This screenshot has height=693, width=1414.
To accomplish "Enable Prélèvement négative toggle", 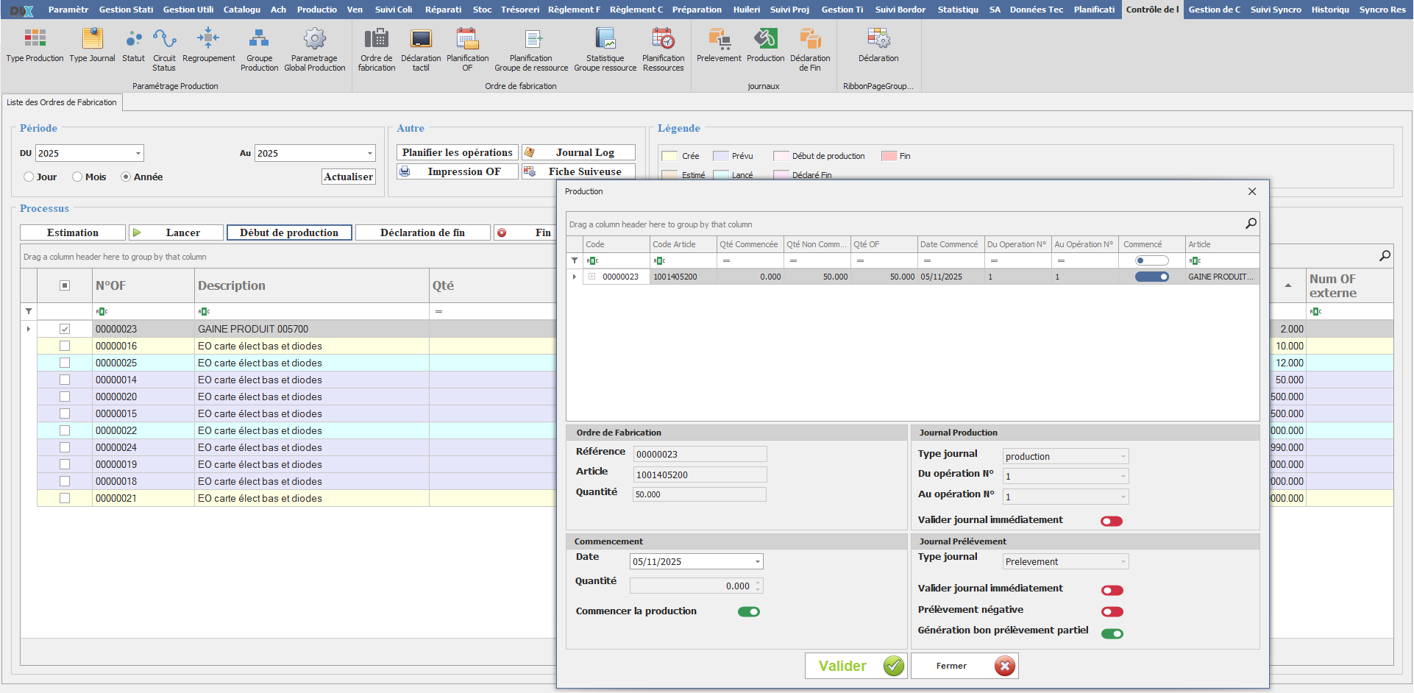I will (1112, 612).
